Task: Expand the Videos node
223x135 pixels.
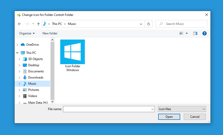Action: point(19,96)
